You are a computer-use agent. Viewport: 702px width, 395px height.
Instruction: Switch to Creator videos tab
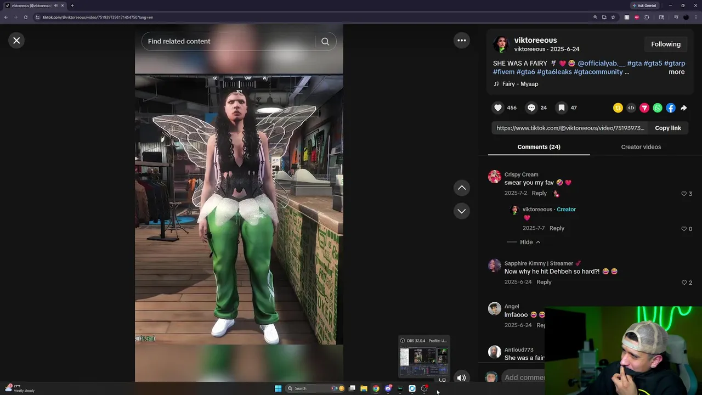click(641, 147)
